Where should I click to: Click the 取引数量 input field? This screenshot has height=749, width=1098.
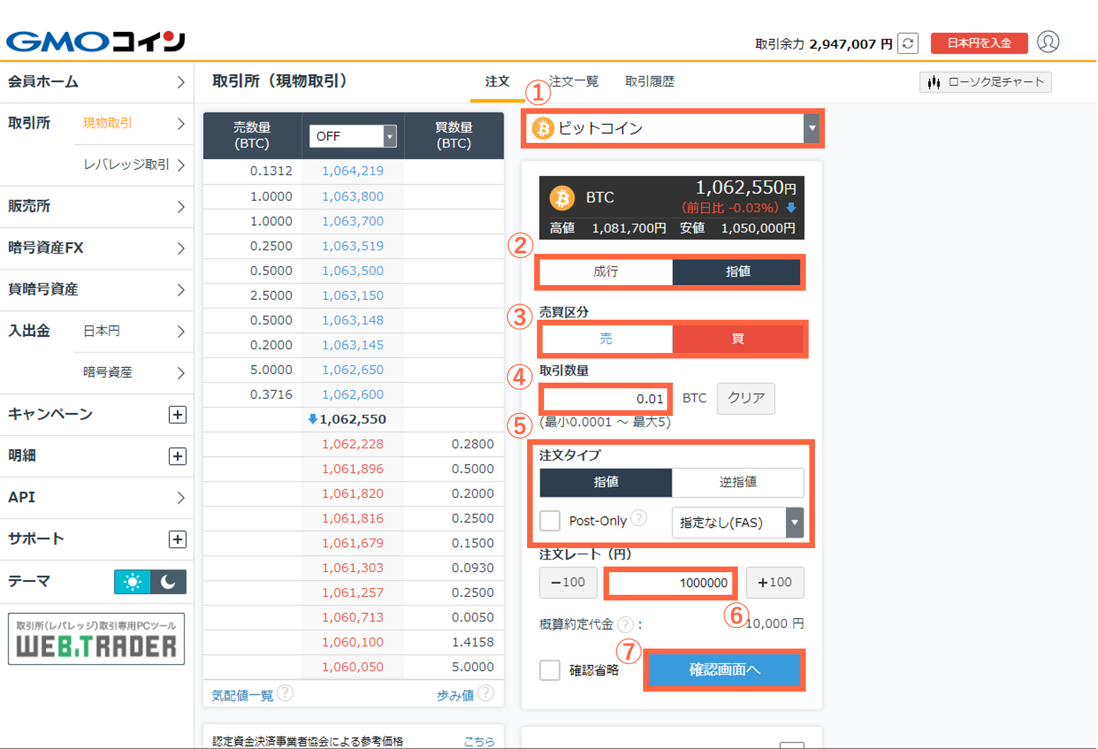point(605,399)
